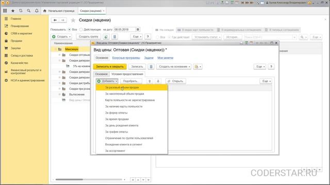Open calendar picker next to date field

tap(138, 30)
